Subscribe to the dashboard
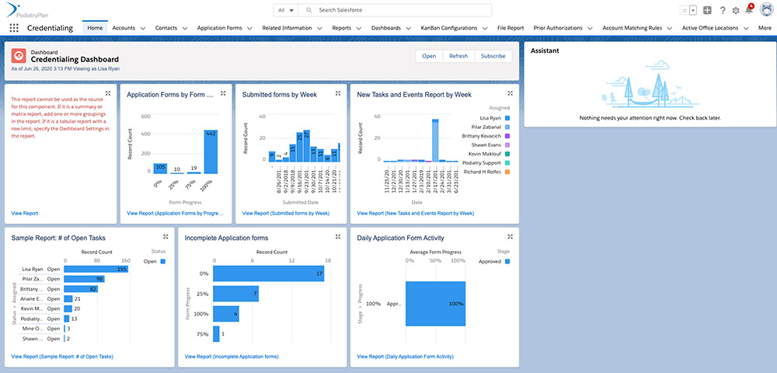 pyautogui.click(x=493, y=56)
